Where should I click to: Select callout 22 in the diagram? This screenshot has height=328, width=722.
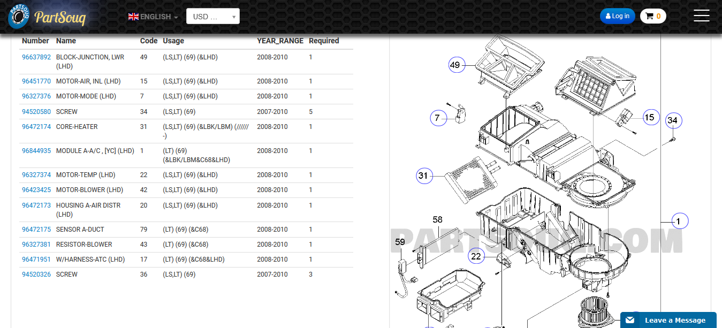(x=476, y=256)
